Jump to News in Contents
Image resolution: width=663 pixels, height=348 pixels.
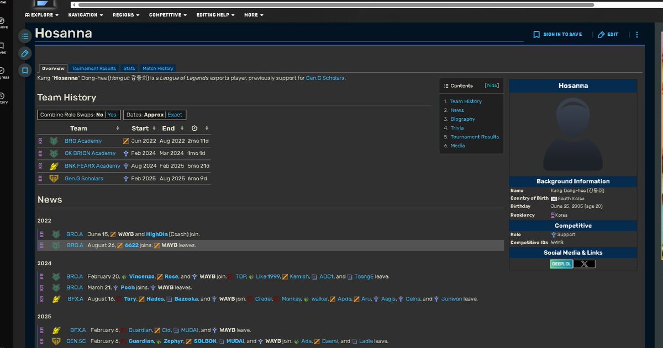pyautogui.click(x=457, y=110)
